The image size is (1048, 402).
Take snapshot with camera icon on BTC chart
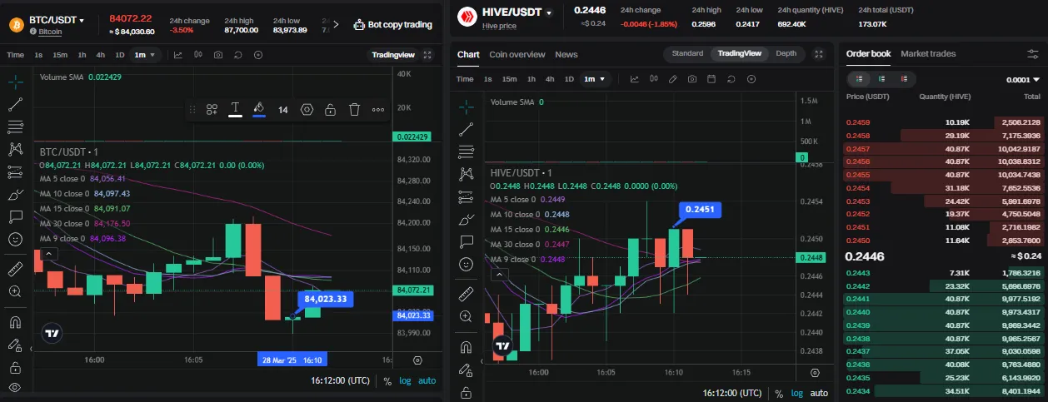coord(218,55)
